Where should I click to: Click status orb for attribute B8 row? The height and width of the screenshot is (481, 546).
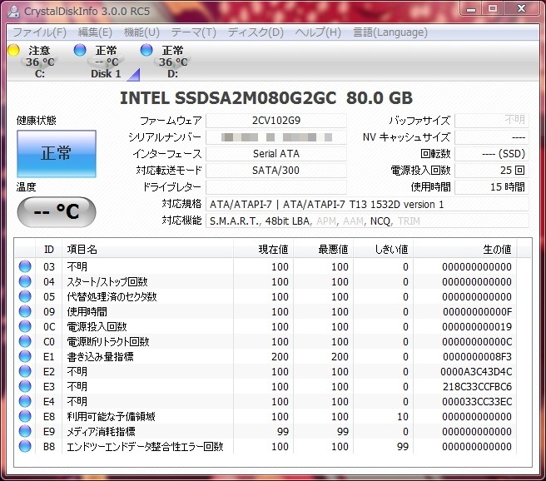pyautogui.click(x=25, y=447)
